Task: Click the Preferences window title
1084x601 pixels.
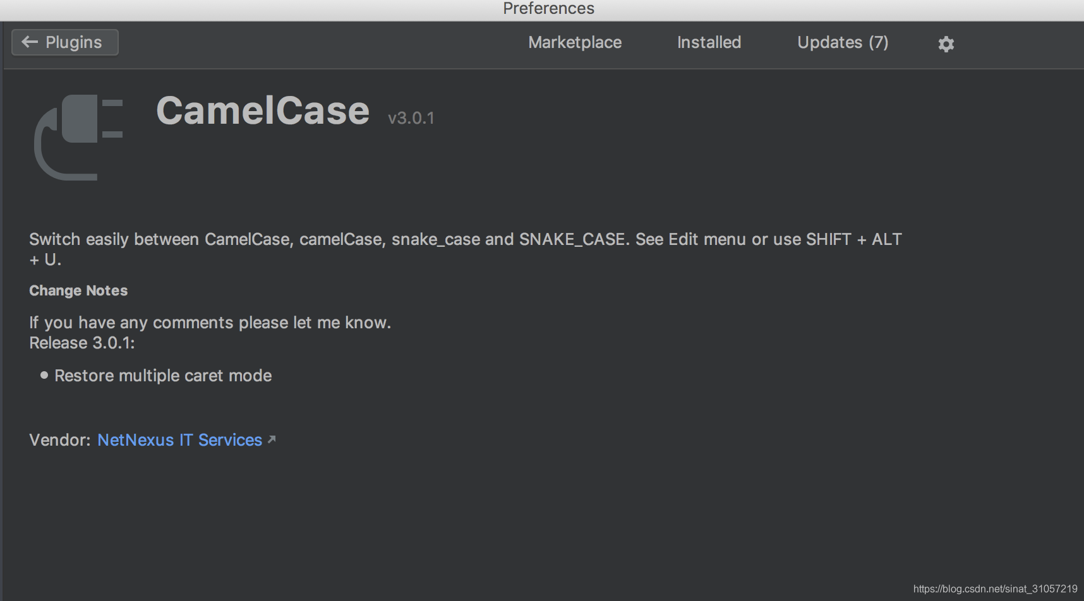Action: 548,8
